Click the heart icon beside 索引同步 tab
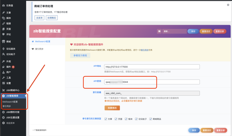The width and height of the screenshot is (232, 136). [x=33, y=49]
